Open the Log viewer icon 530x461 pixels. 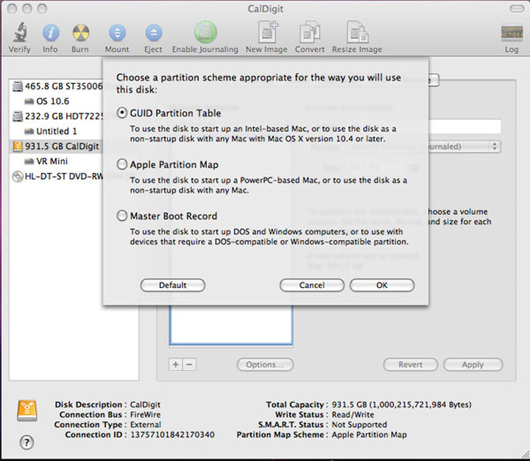pos(511,33)
